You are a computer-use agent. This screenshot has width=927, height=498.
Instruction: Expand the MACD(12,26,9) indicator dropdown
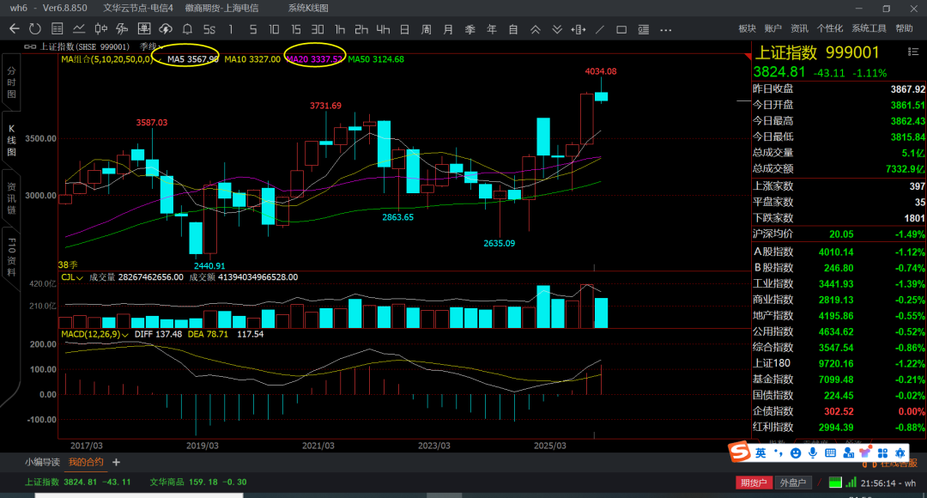point(124,333)
